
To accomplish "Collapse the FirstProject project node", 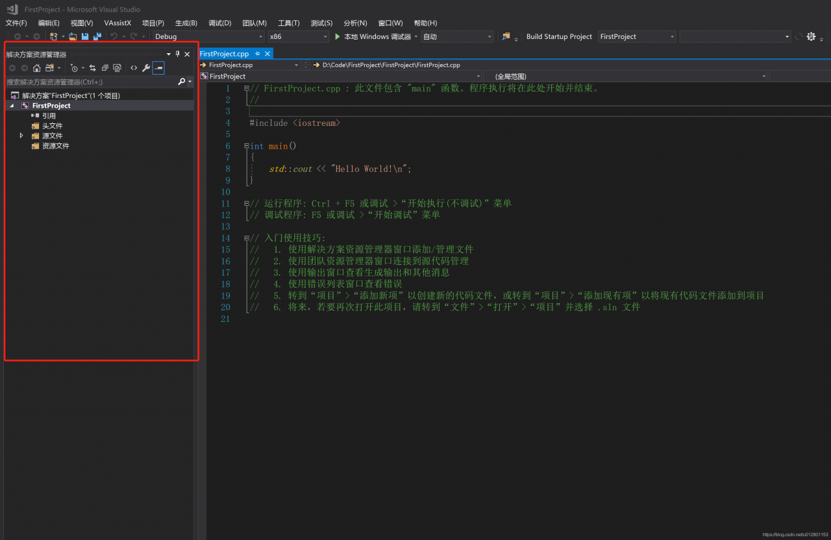I will [12, 105].
